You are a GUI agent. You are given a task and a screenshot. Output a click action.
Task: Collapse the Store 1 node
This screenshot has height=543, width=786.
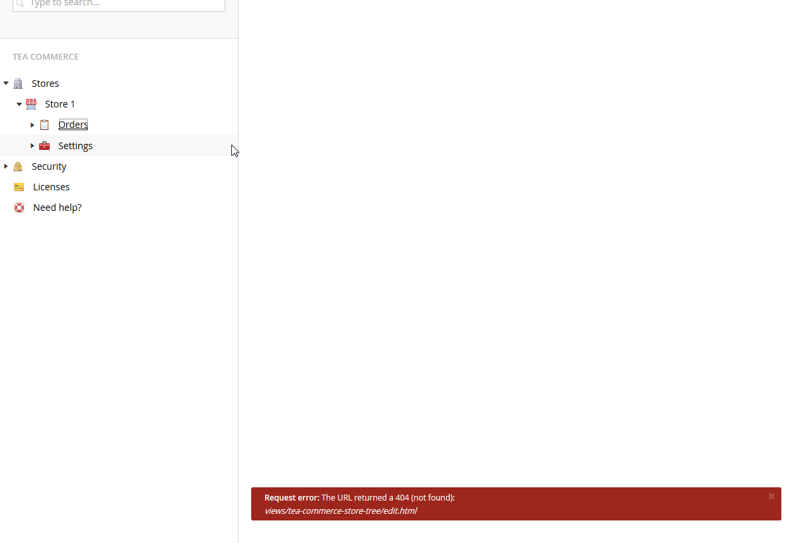point(19,104)
